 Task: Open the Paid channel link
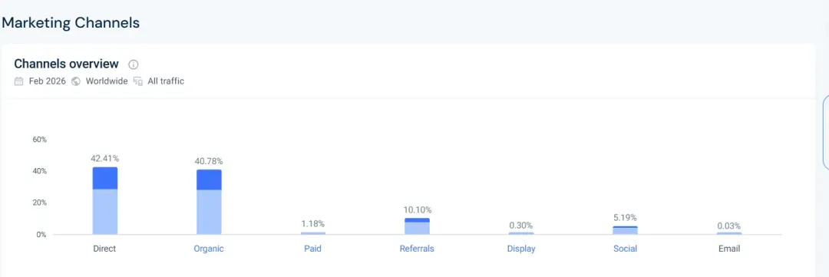pyautogui.click(x=312, y=249)
